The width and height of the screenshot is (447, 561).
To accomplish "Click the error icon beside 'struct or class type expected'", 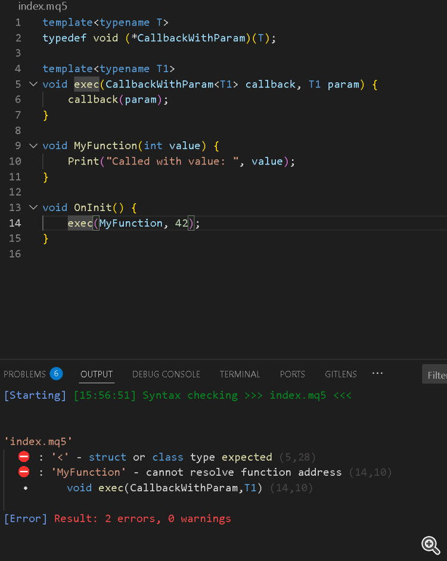I will pyautogui.click(x=24, y=457).
